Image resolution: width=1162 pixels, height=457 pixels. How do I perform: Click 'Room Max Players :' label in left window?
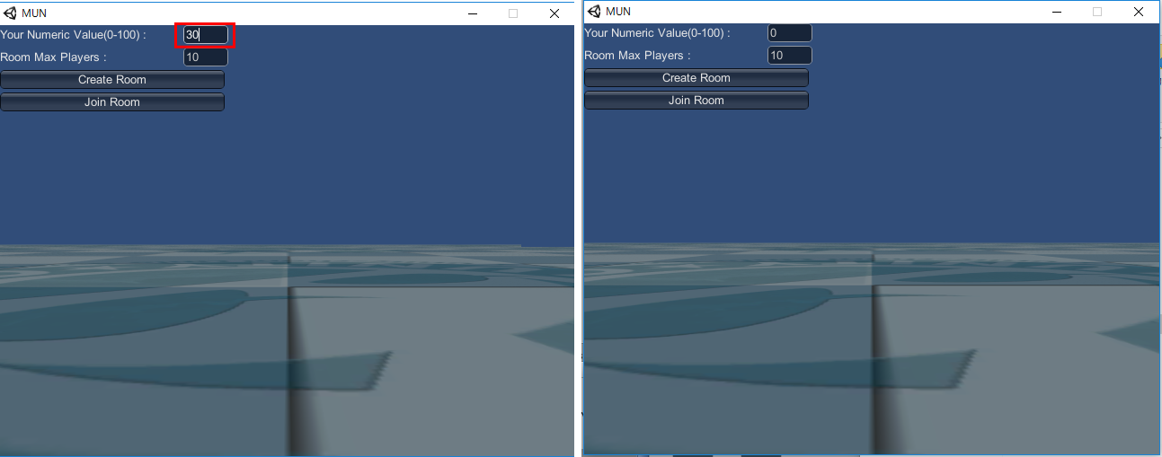click(x=54, y=57)
